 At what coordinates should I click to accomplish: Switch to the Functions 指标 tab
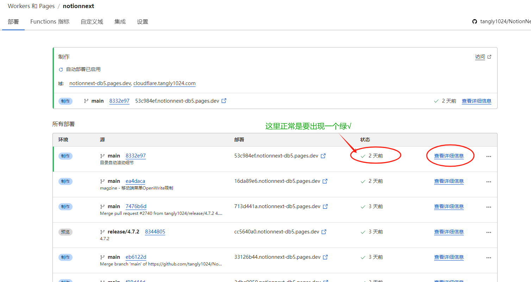point(50,22)
